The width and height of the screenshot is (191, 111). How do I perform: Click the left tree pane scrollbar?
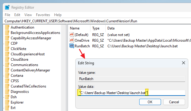click(x=63, y=68)
